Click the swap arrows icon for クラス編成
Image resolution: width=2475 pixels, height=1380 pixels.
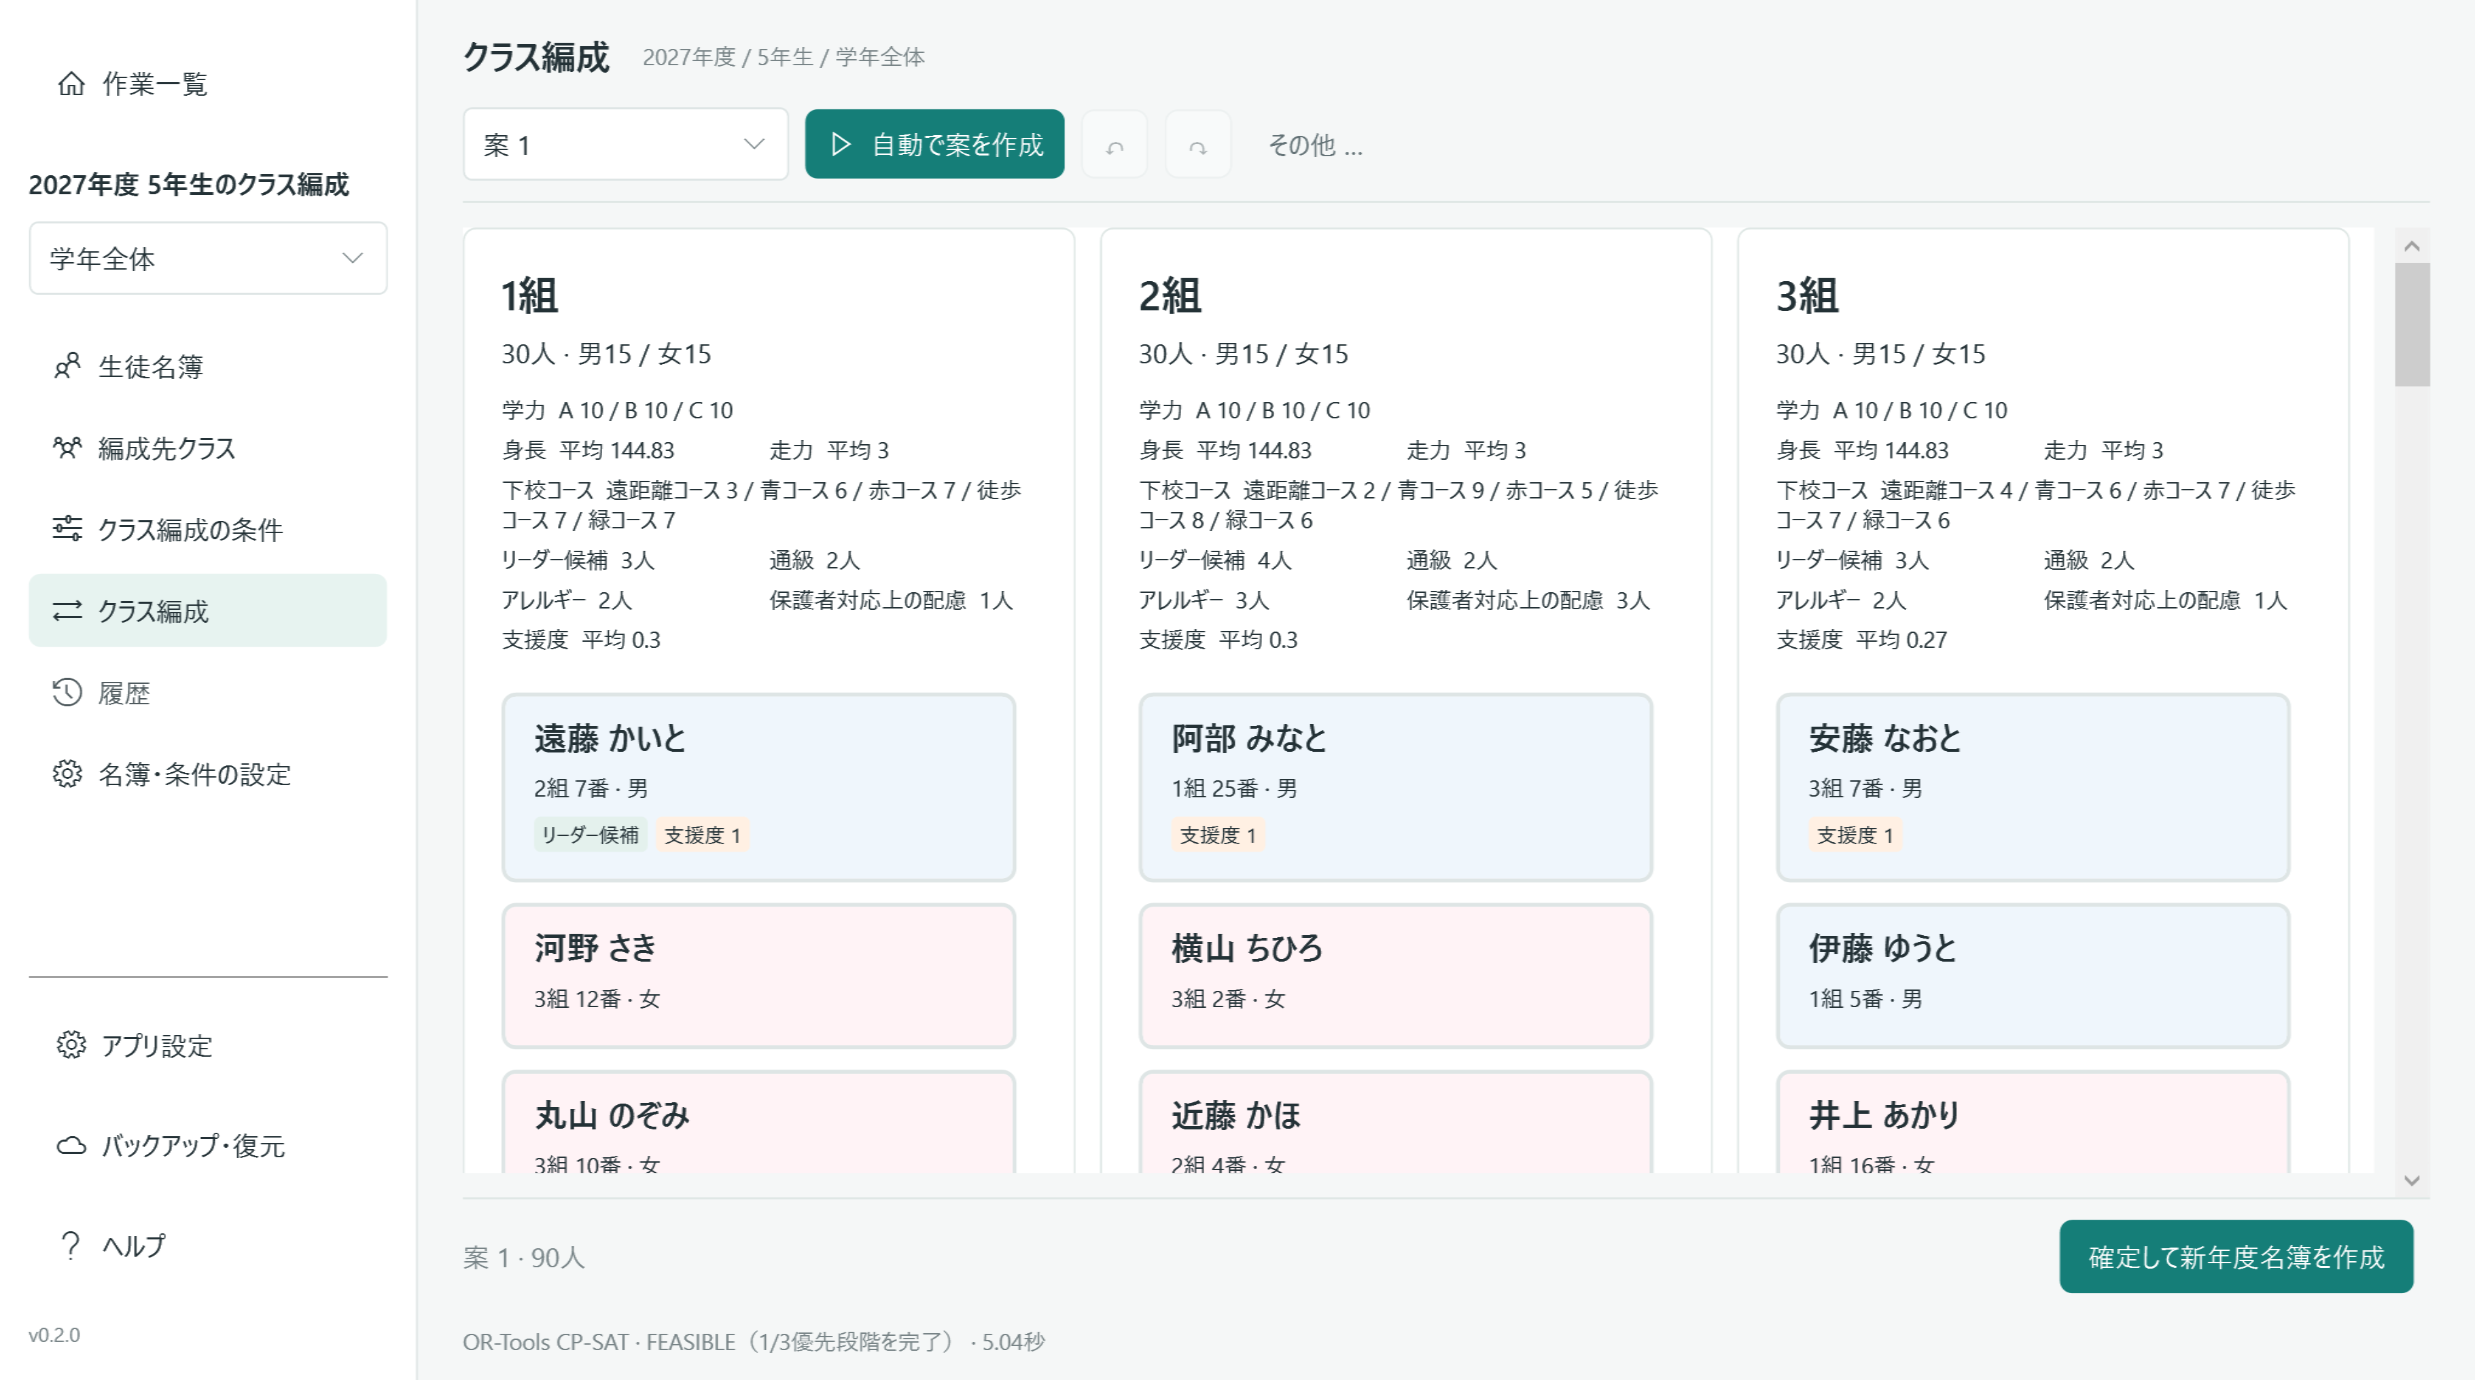click(x=67, y=611)
